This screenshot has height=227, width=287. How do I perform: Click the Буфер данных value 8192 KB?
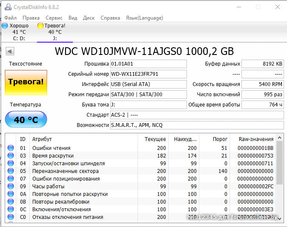pos(263,64)
